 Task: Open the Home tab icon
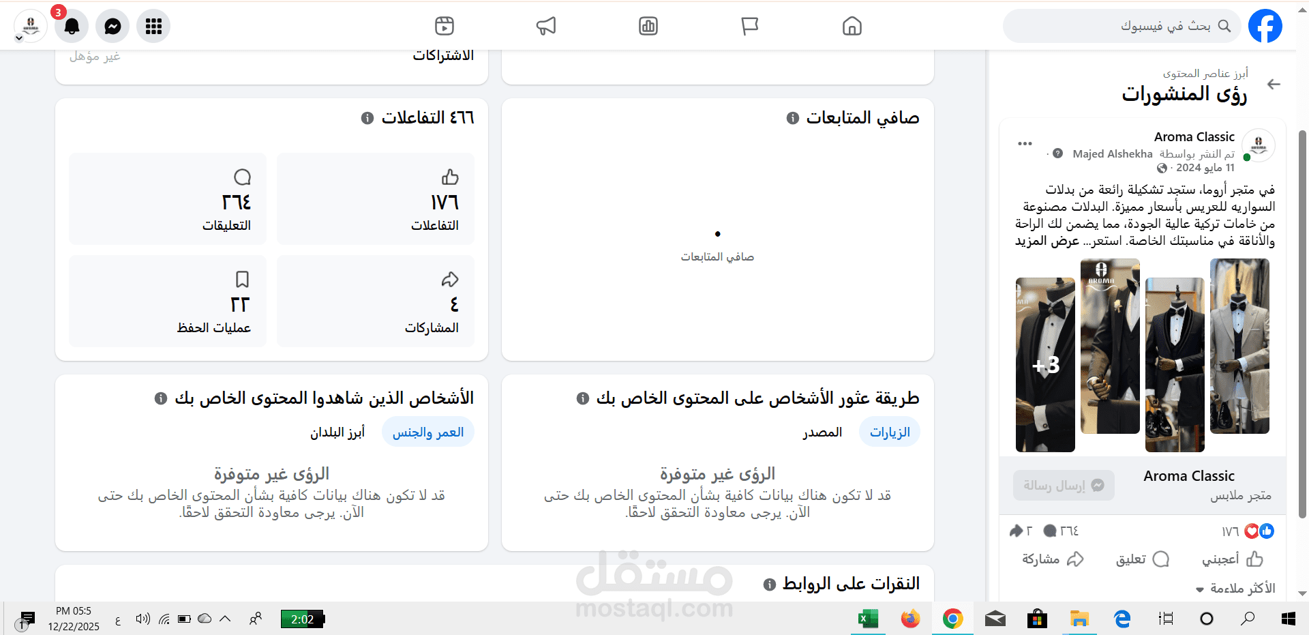click(x=852, y=26)
